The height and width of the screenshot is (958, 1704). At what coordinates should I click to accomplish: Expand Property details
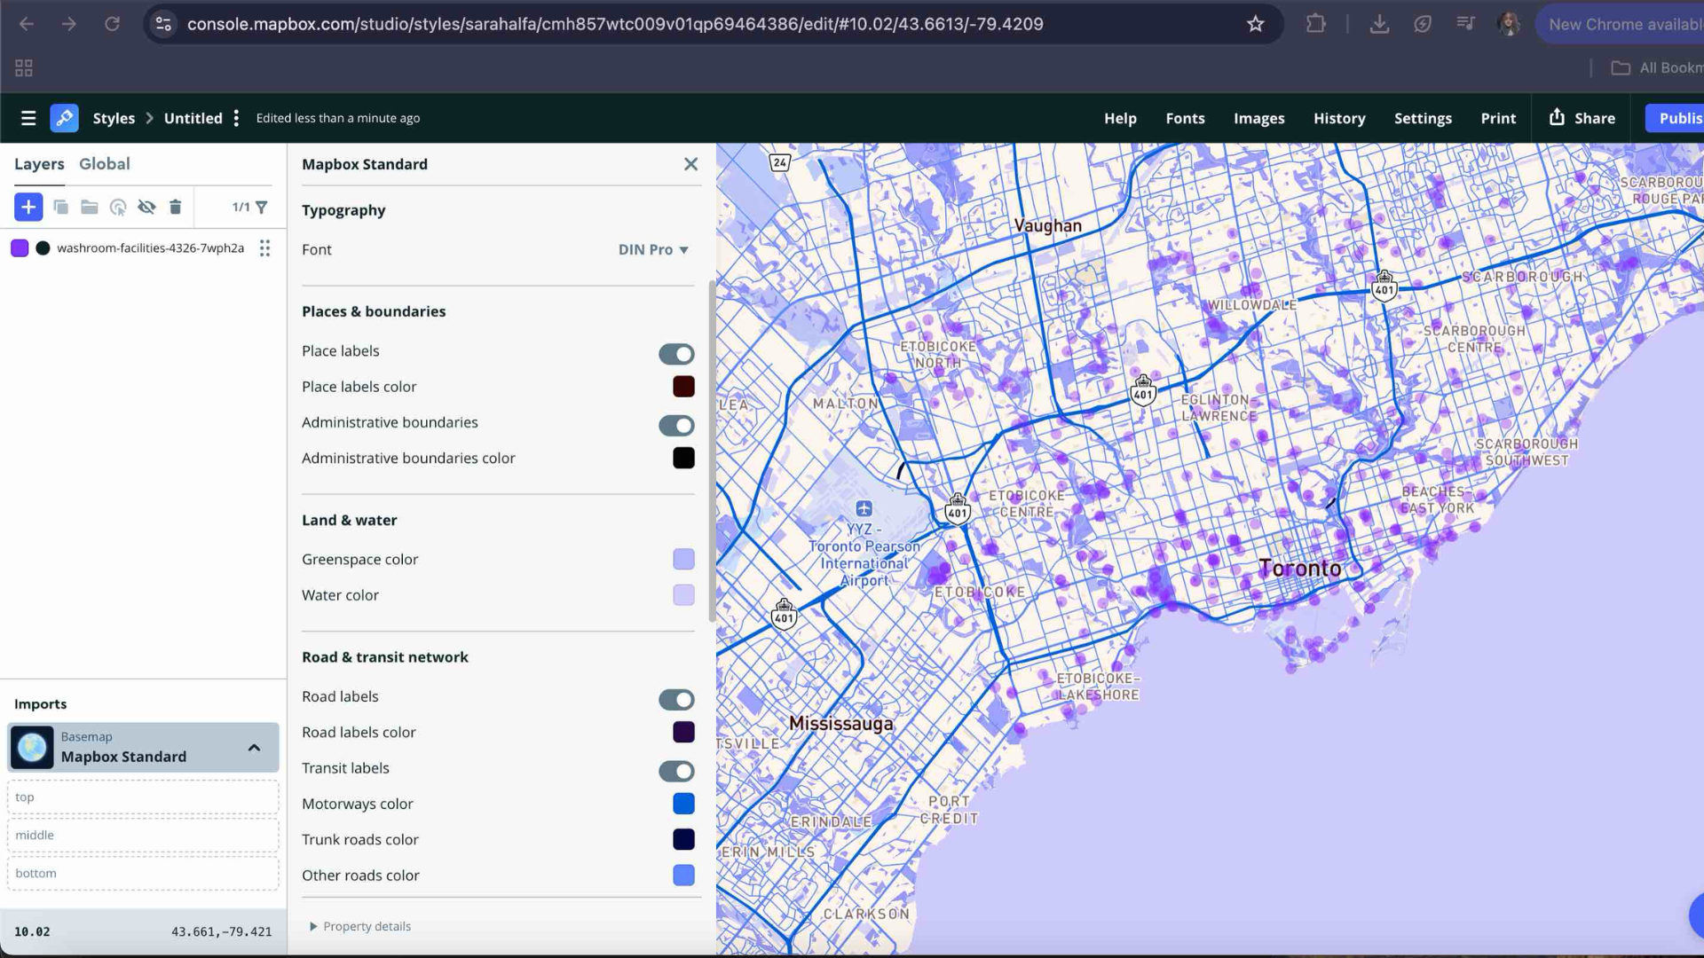point(359,925)
